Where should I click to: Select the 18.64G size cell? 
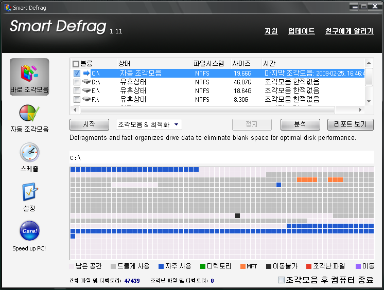coord(242,91)
